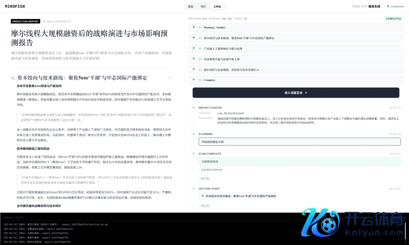
Task: Click the 大纲规划完成 green box
Action: pyautogui.click(x=299, y=161)
